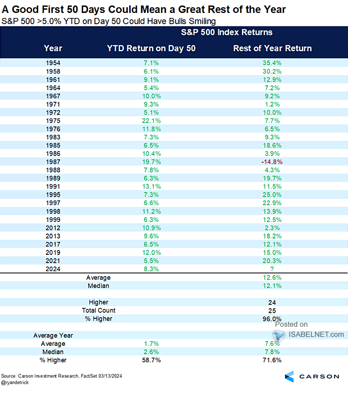This screenshot has height=393, width=348.
Task: Click the 8.3% YTD value for 2024
Action: (x=151, y=269)
